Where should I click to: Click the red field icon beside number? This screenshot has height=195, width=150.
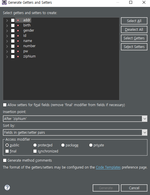point(18,46)
